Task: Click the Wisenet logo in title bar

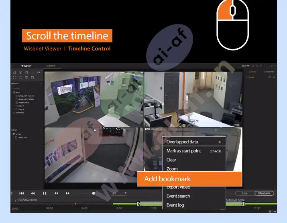Action: [x=26, y=66]
